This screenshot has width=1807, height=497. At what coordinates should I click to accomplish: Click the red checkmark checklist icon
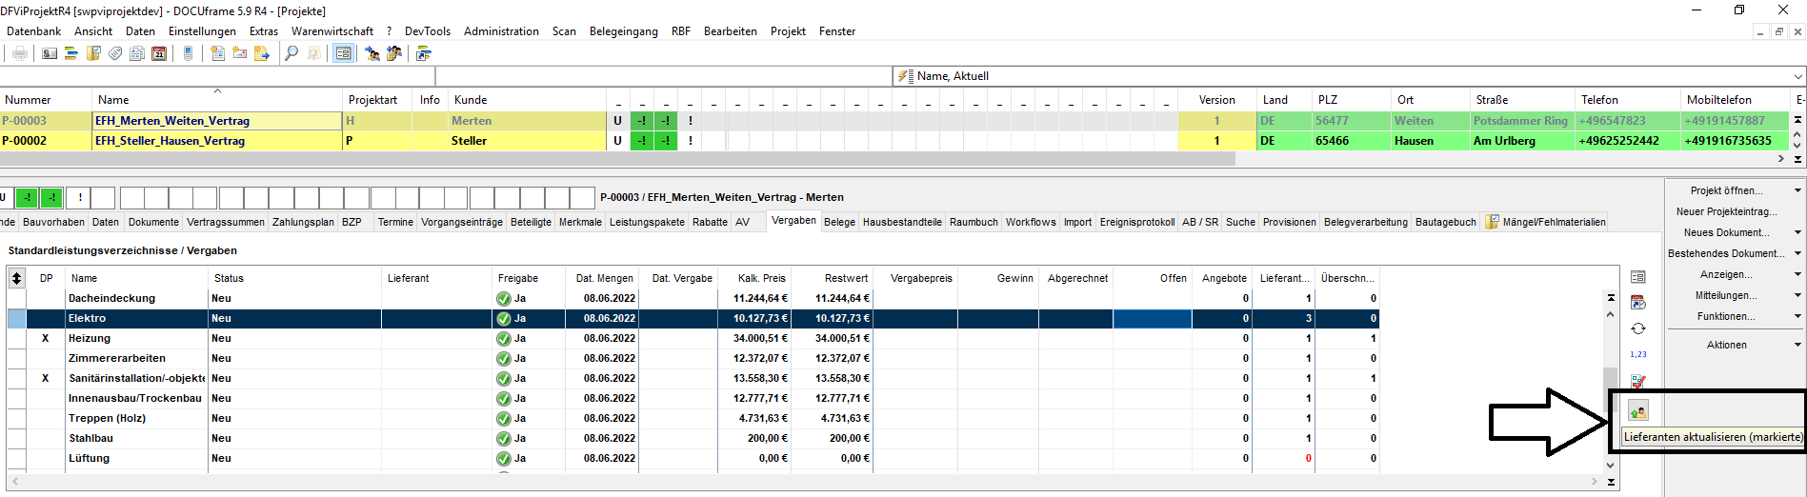1638,381
